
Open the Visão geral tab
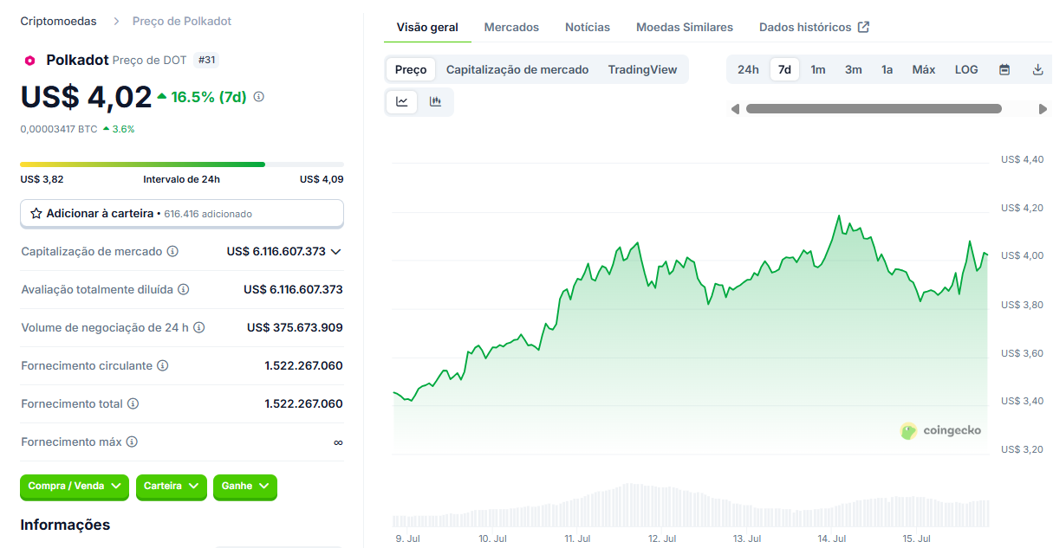pos(427,27)
